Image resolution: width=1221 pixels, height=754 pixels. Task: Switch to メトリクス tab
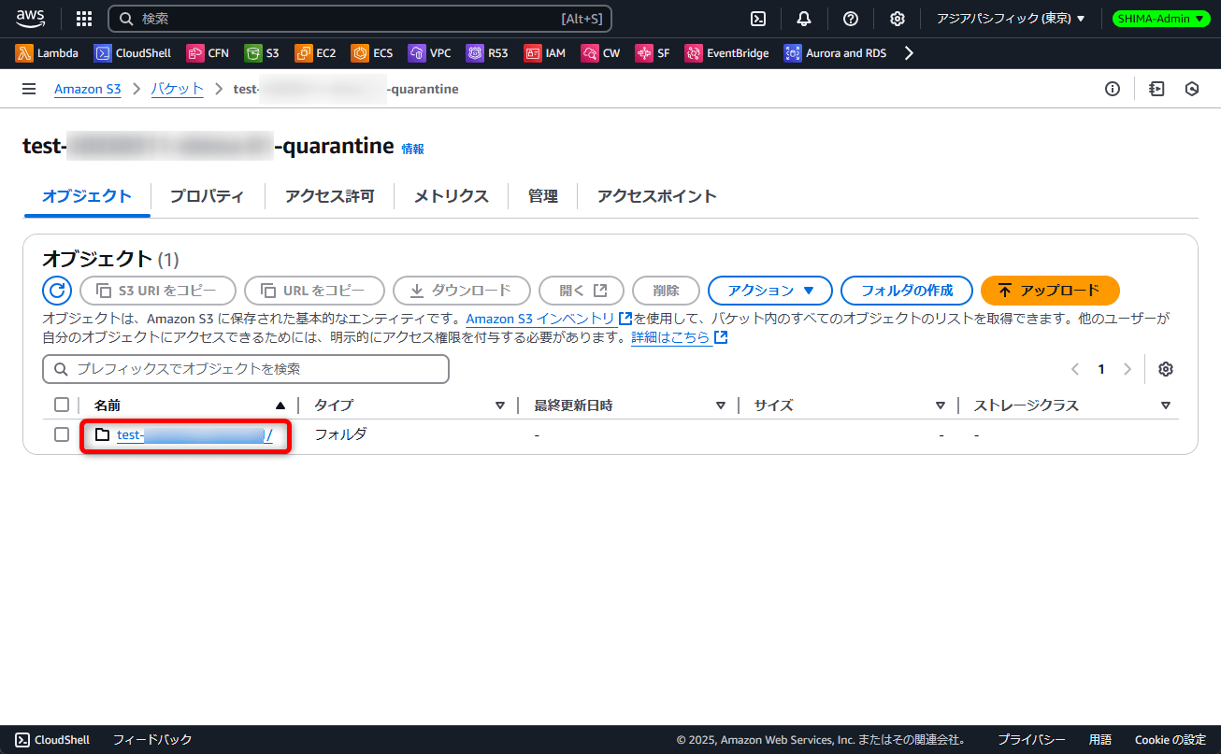click(451, 196)
